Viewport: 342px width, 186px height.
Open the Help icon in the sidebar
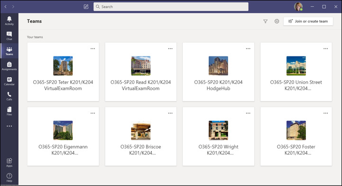point(9,177)
